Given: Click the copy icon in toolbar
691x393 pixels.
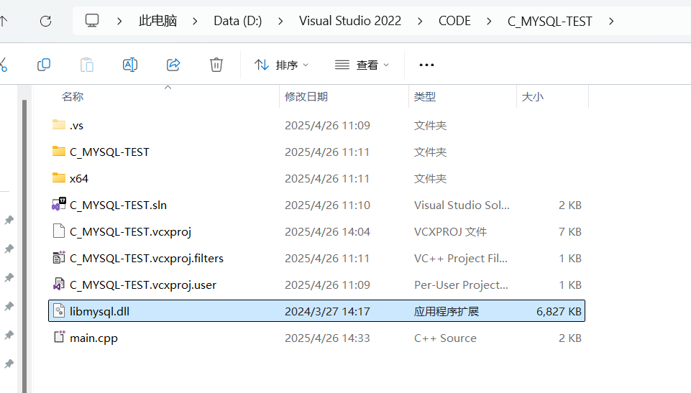Looking at the screenshot, I should (44, 65).
